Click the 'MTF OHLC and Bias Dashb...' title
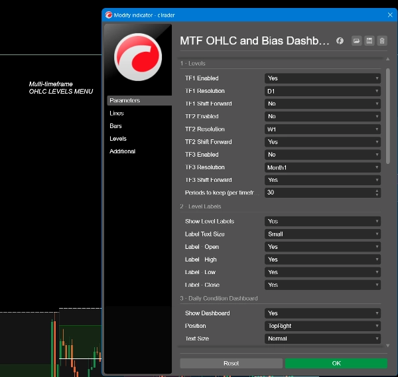 pyautogui.click(x=254, y=40)
